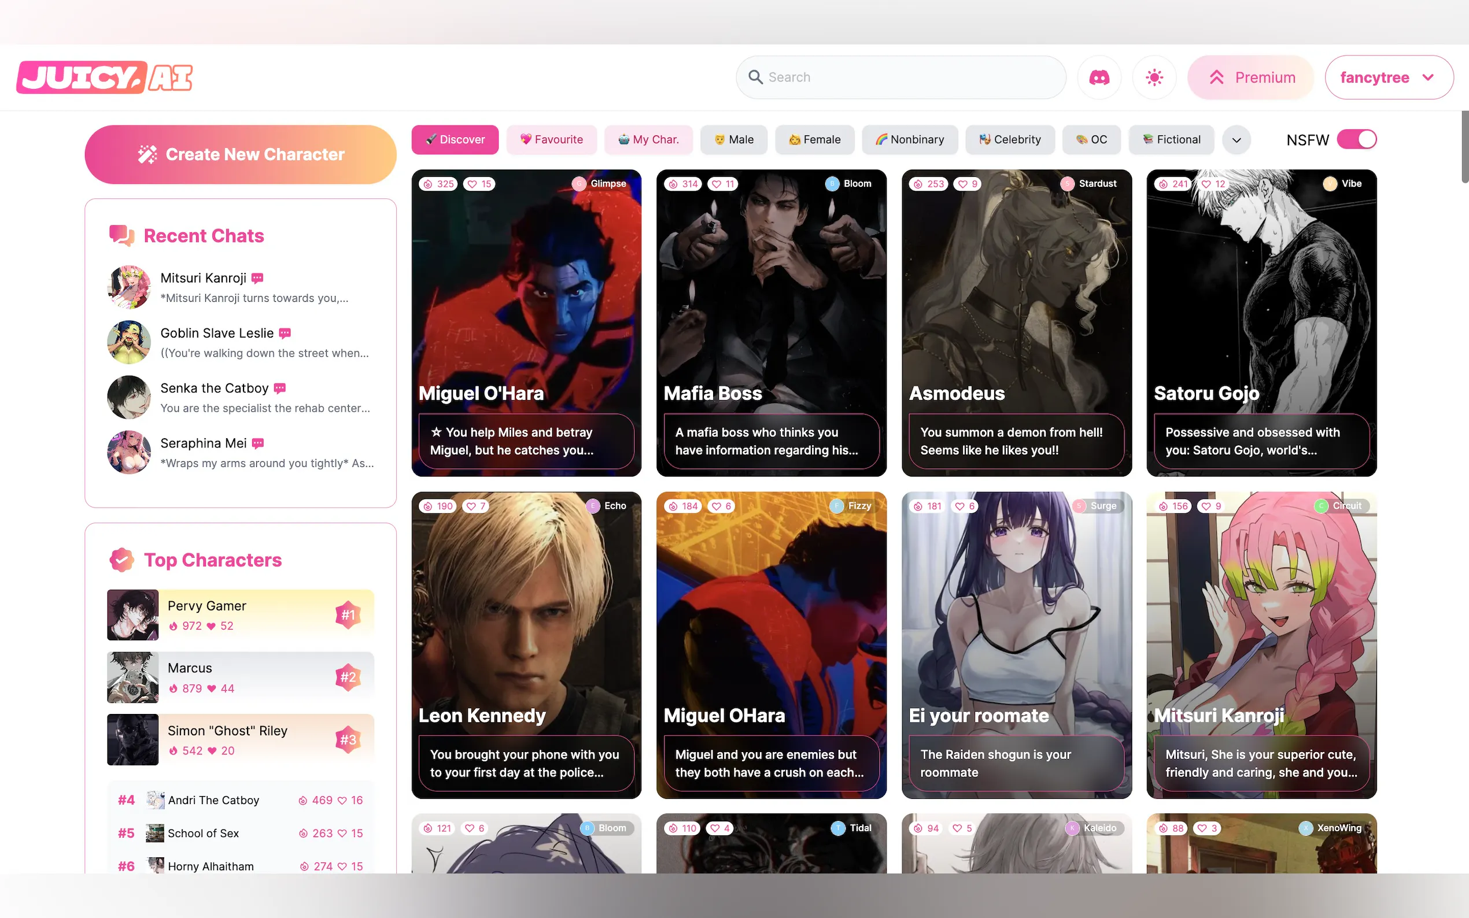Click heart likes icon on Leon Kennedy card

471,506
